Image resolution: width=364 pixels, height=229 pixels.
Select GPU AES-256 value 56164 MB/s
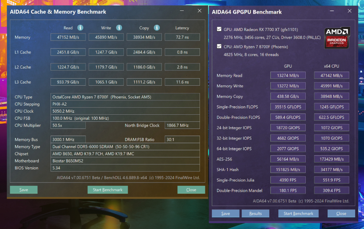[288, 159]
